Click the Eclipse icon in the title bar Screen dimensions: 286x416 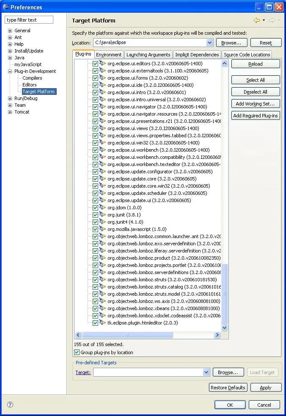pyautogui.click(x=6, y=7)
